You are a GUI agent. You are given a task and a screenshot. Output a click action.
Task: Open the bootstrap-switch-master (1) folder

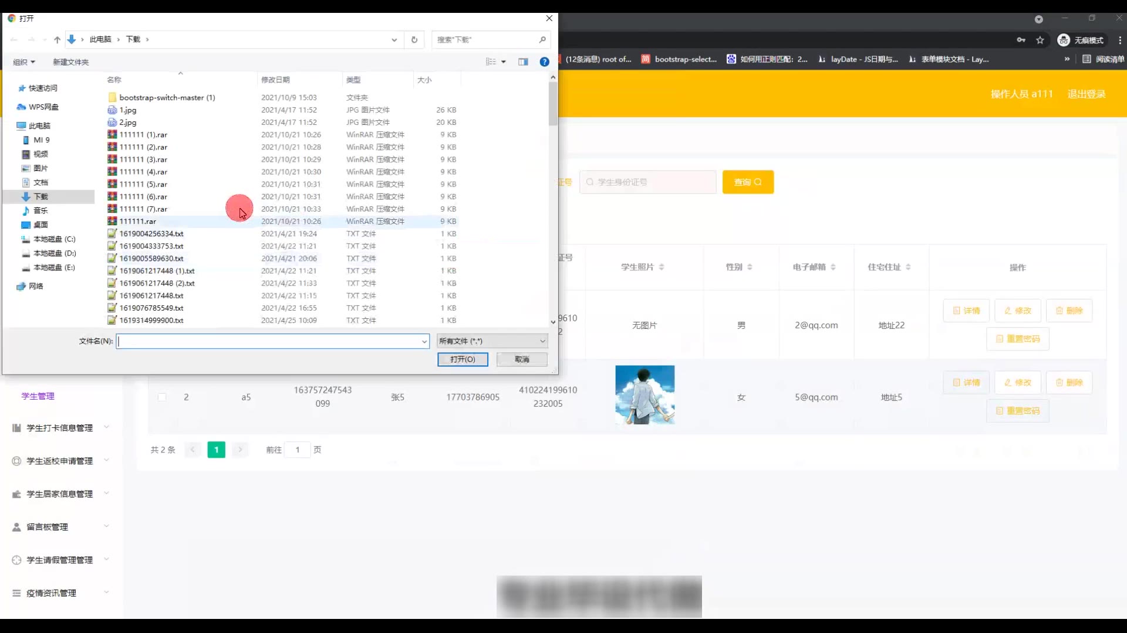tap(167, 98)
